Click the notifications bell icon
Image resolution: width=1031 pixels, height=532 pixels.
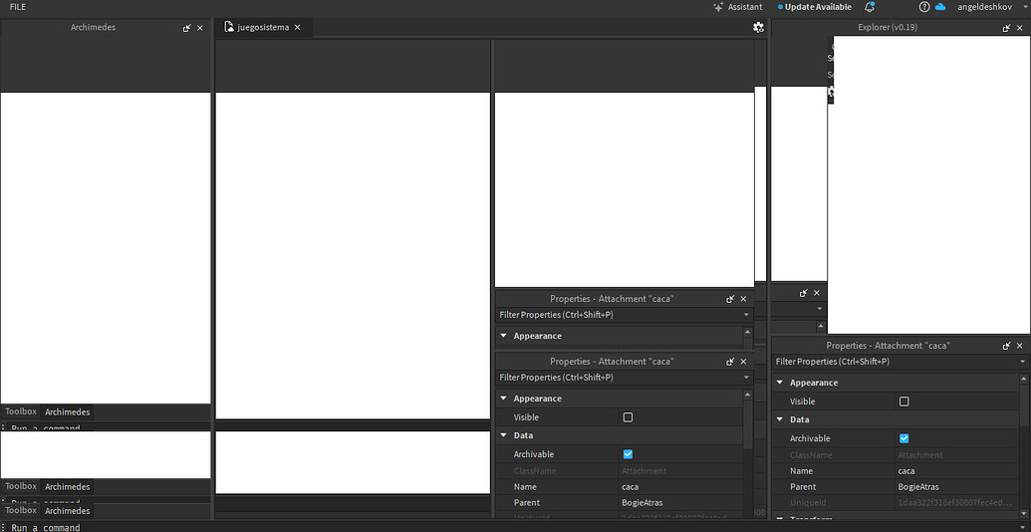[870, 7]
